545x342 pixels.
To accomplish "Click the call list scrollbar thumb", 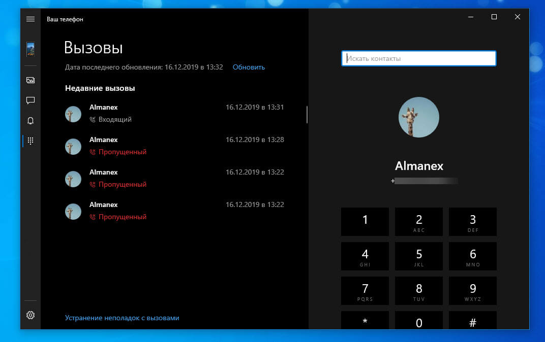I will pyautogui.click(x=307, y=115).
